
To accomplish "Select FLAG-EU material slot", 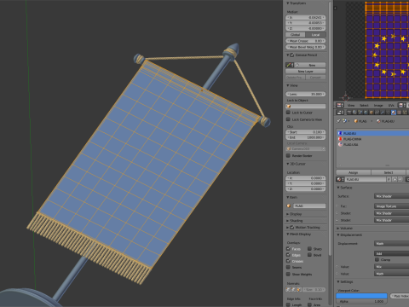I will point(373,133).
